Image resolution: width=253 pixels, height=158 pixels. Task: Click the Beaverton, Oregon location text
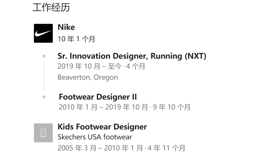88,77
